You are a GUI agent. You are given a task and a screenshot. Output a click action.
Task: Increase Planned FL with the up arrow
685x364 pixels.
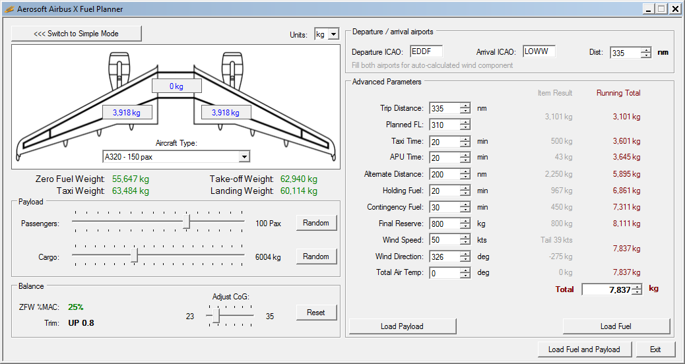465,122
